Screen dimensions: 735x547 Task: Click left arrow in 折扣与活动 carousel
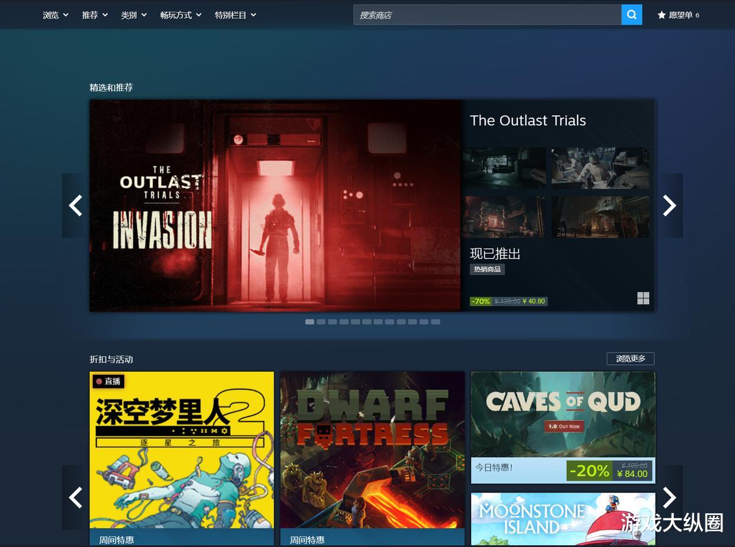[76, 497]
